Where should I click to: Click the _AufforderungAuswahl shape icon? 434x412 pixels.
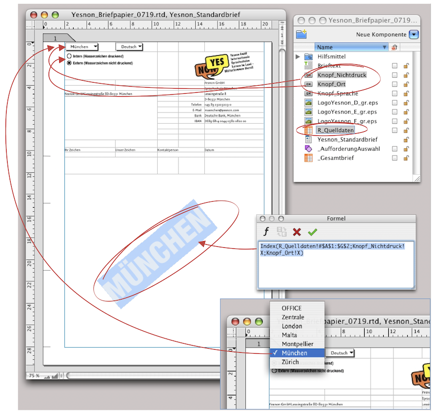coord(308,148)
